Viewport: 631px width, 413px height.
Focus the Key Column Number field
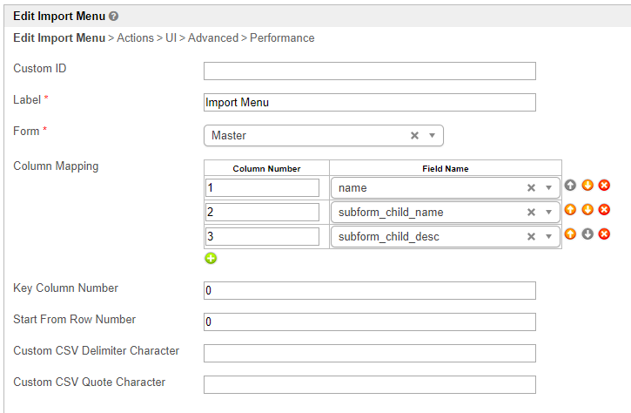[369, 291]
